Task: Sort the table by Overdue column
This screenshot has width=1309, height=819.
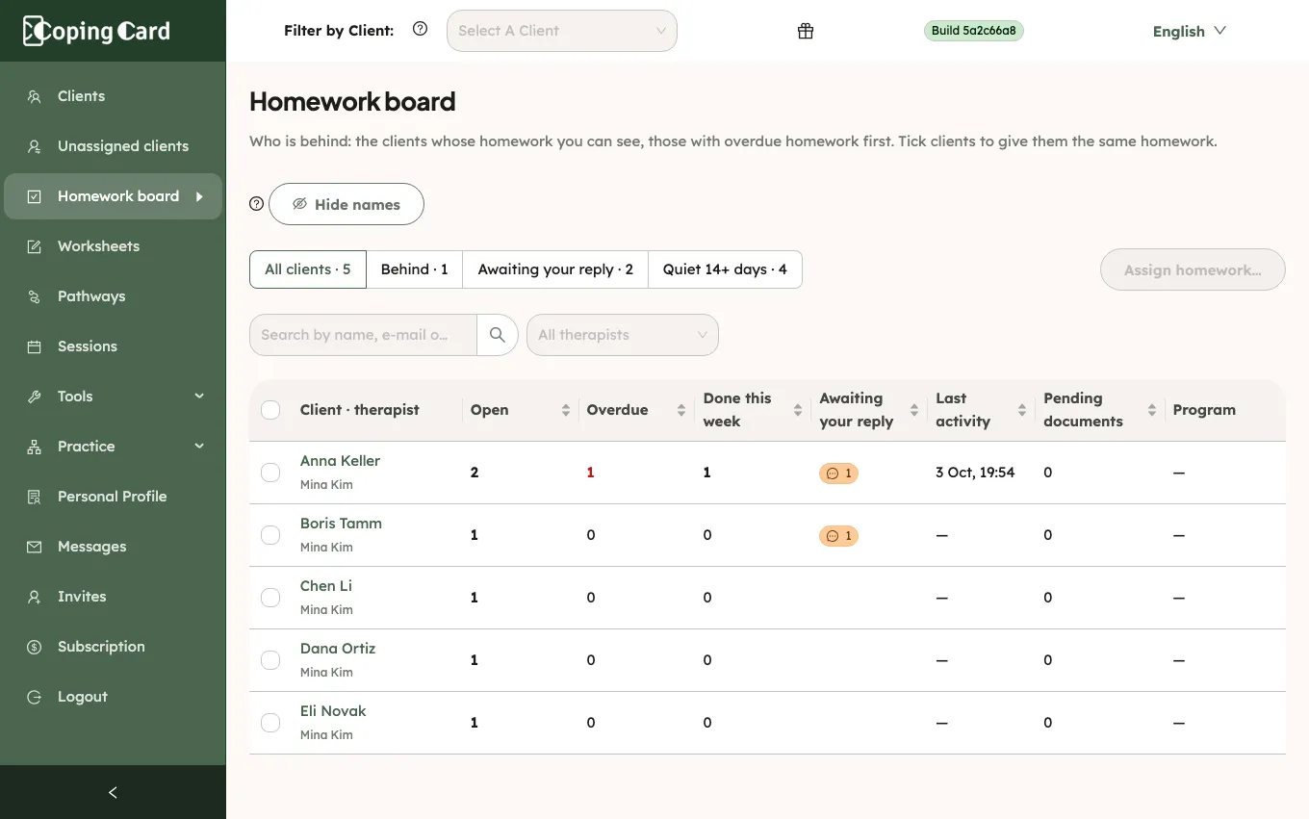Action: (x=681, y=410)
